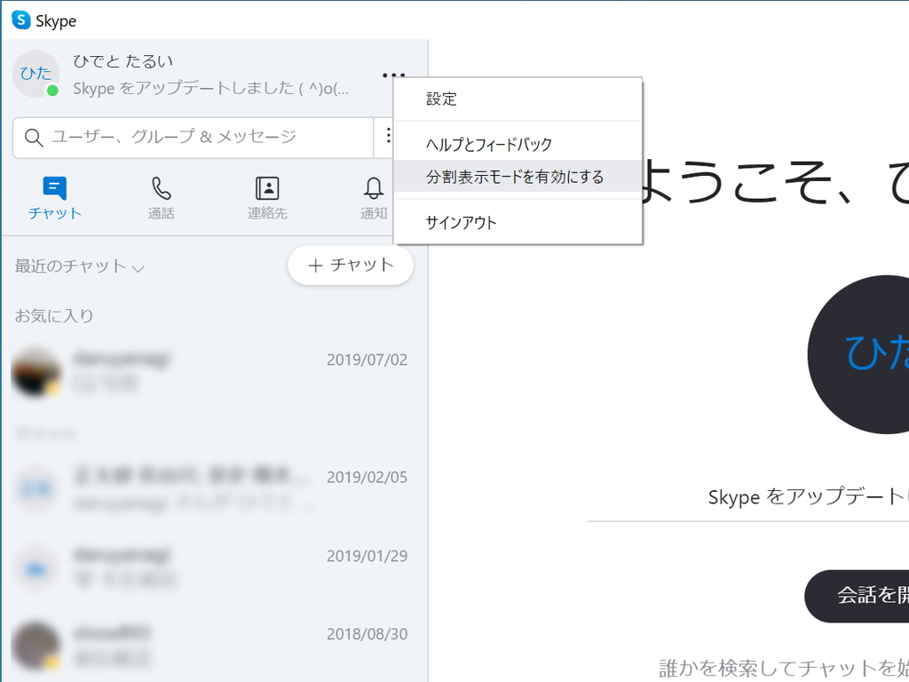The height and width of the screenshot is (682, 909).
Task: Click the search magnifying glass icon
Action: coord(34,136)
